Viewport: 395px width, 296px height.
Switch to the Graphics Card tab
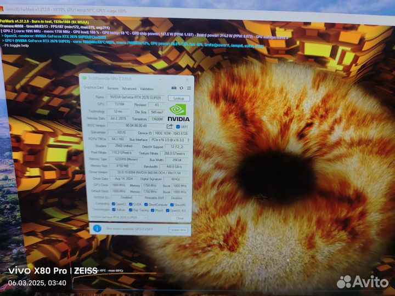(93, 87)
